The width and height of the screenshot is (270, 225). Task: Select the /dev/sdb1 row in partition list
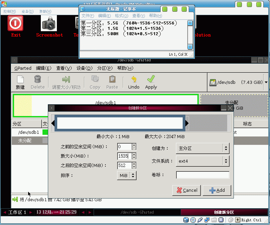pos(30,132)
